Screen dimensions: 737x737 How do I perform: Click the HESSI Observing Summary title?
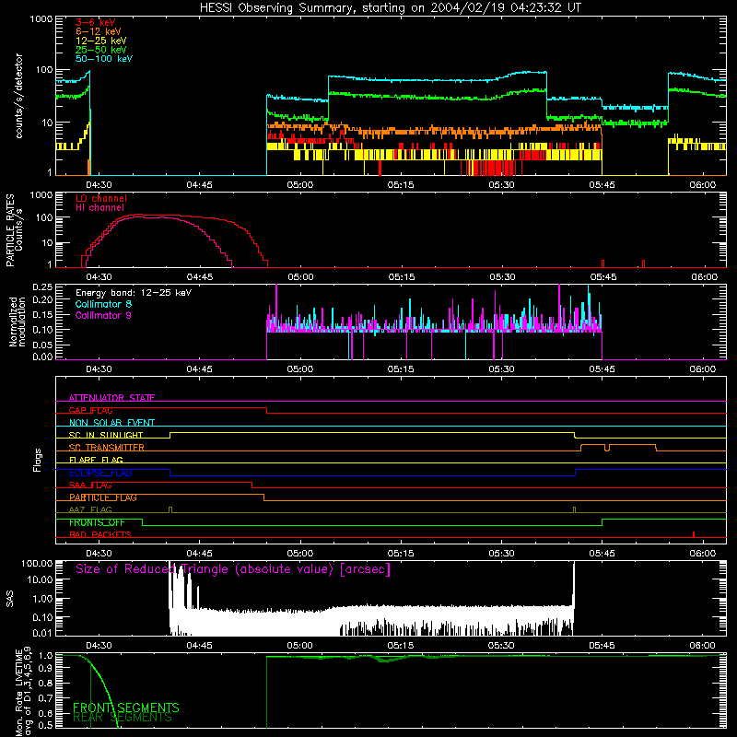tap(390, 8)
